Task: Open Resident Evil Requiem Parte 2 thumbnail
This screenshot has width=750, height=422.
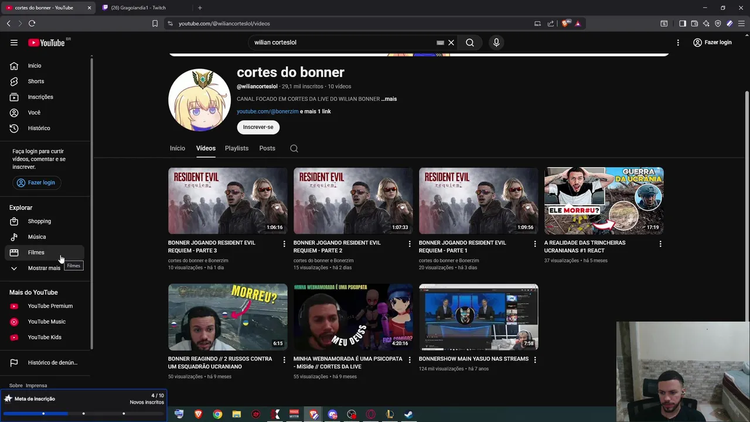Action: pos(353,201)
